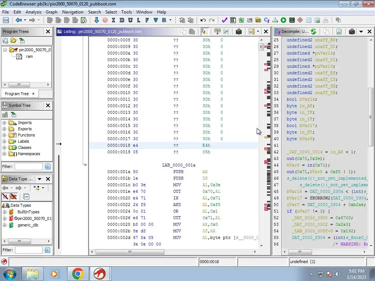Screen dimensions: 375x281
Task: Click Data Type filter options button
Action: coord(47,250)
